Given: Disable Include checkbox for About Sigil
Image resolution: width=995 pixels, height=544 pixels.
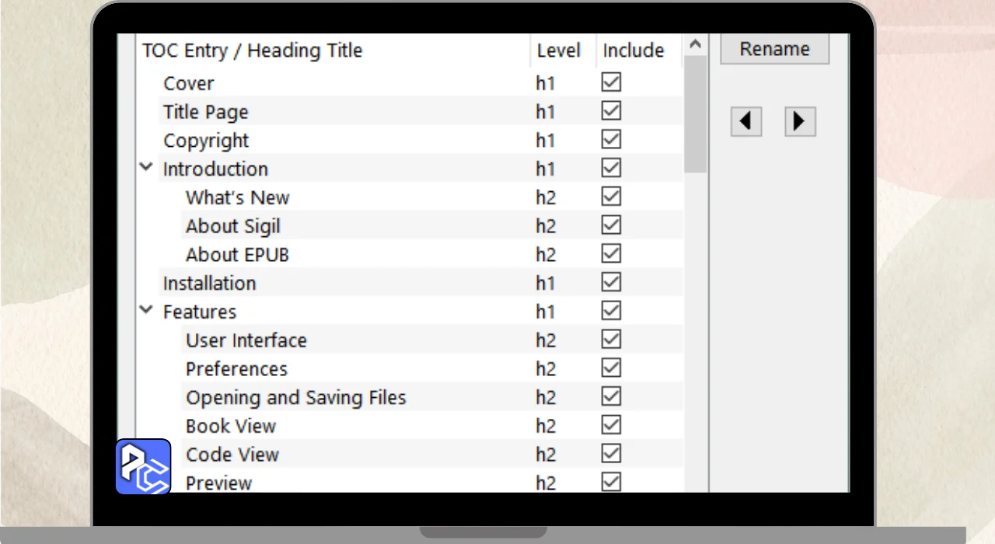Looking at the screenshot, I should (x=611, y=225).
